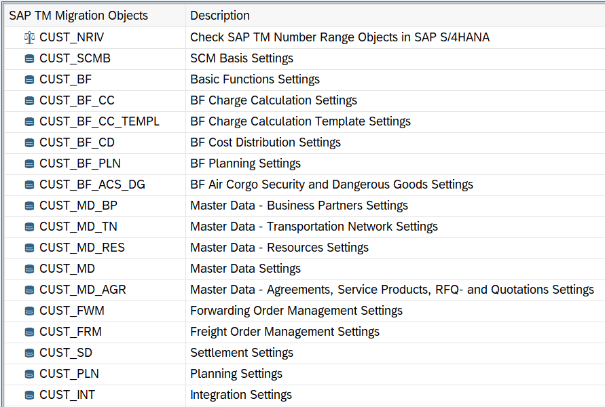Select the CUST_MD_RES object
The height and width of the screenshot is (407, 605).
[x=82, y=248]
